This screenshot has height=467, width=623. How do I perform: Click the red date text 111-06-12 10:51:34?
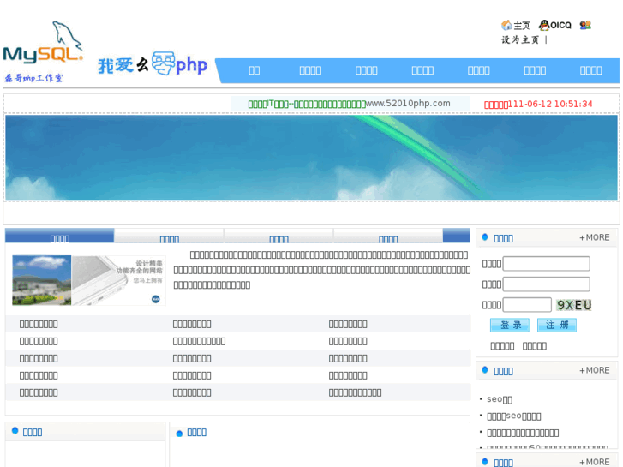tap(550, 104)
